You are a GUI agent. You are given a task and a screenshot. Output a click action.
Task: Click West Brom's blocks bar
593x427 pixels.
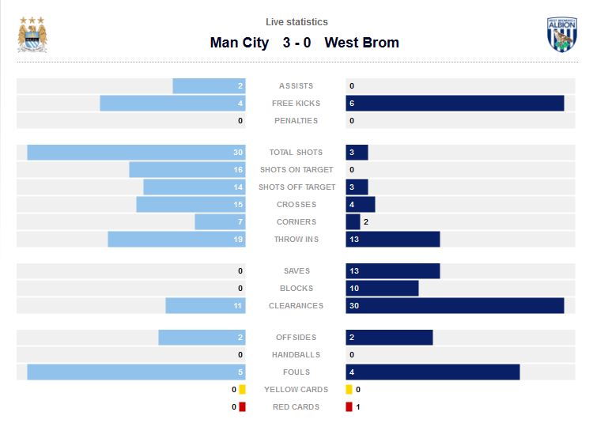coord(382,289)
